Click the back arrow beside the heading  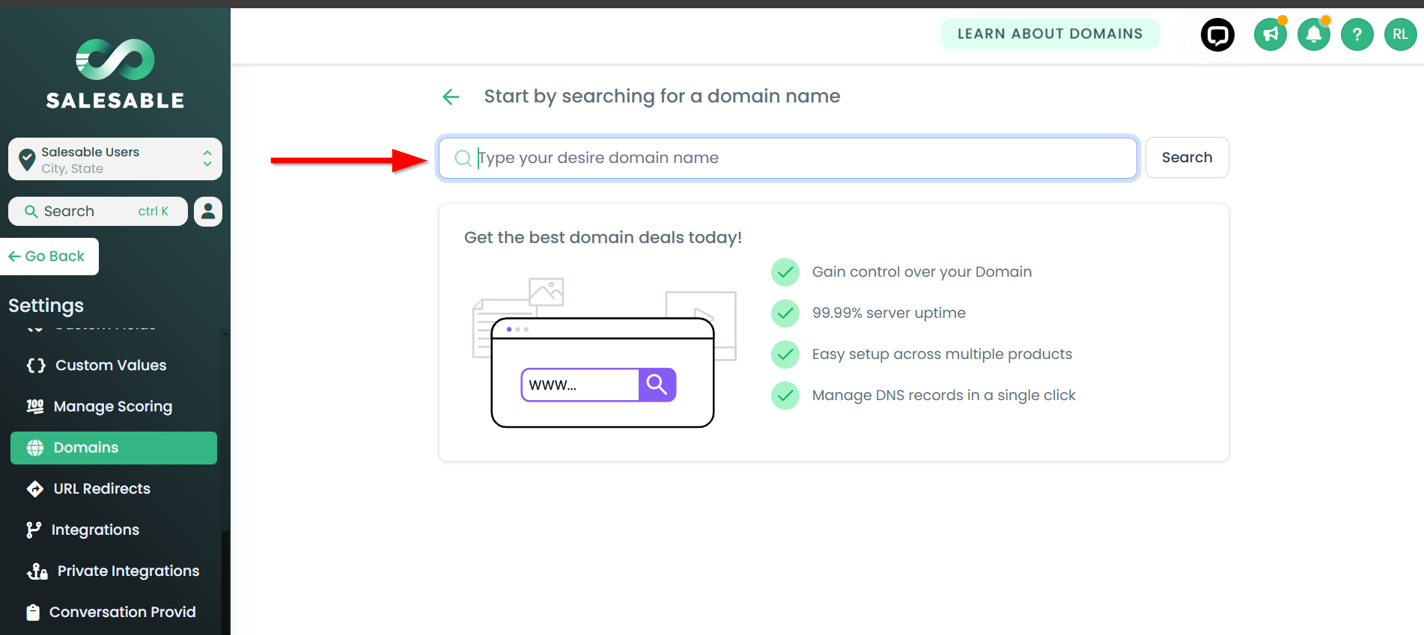451,96
